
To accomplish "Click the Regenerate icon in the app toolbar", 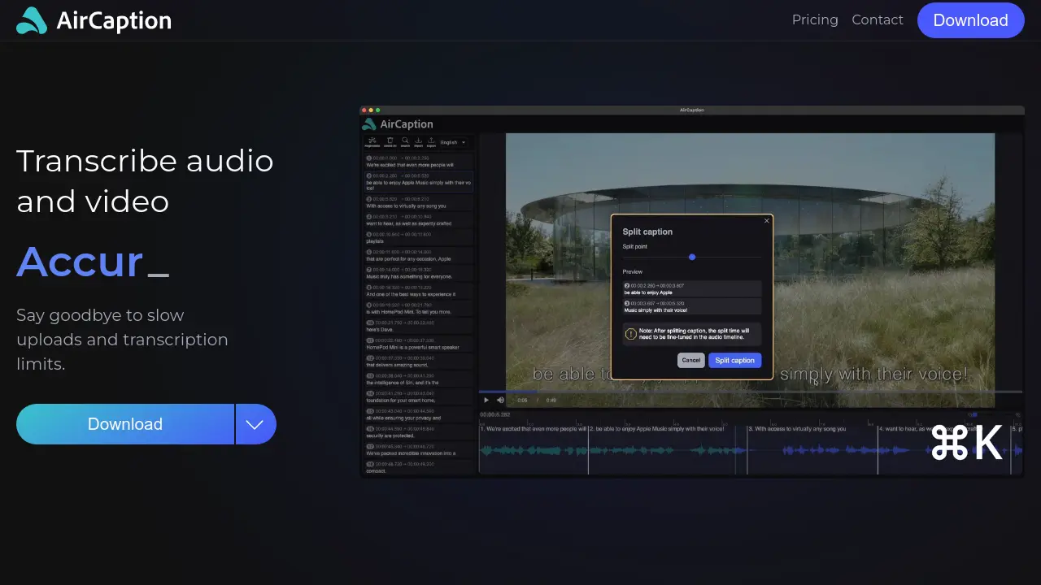I will [372, 141].
